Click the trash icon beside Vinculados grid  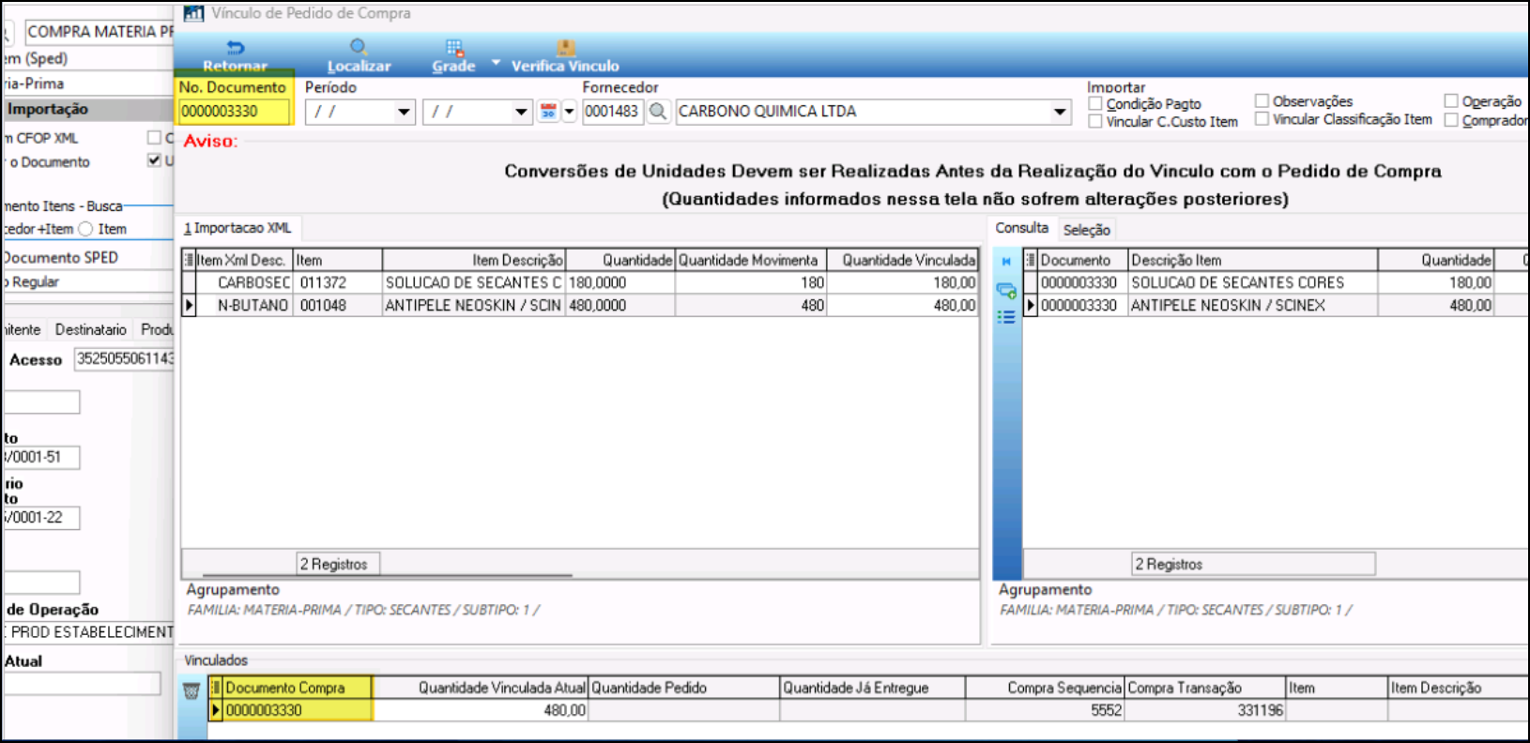(x=191, y=691)
